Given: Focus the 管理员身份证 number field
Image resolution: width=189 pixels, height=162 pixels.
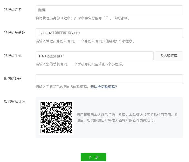Looking at the screenshot, I should pyautogui.click(x=109, y=33).
